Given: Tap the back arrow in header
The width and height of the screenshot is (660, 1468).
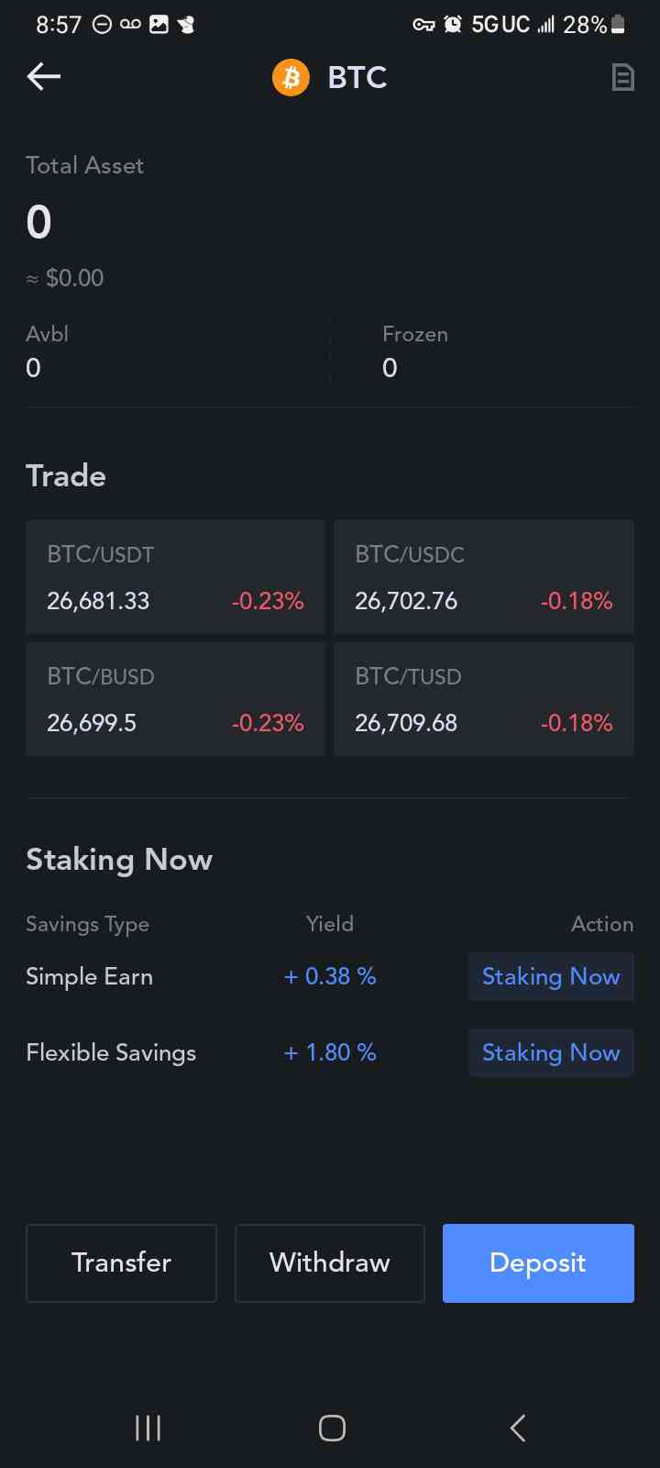Looking at the screenshot, I should click(43, 77).
